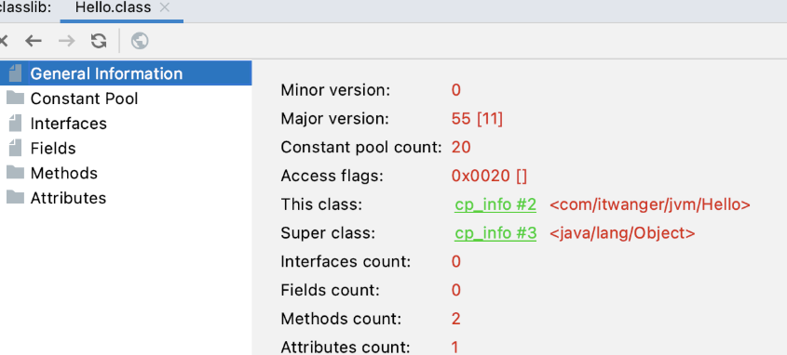Click the back arrow navigation icon

pyautogui.click(x=34, y=41)
